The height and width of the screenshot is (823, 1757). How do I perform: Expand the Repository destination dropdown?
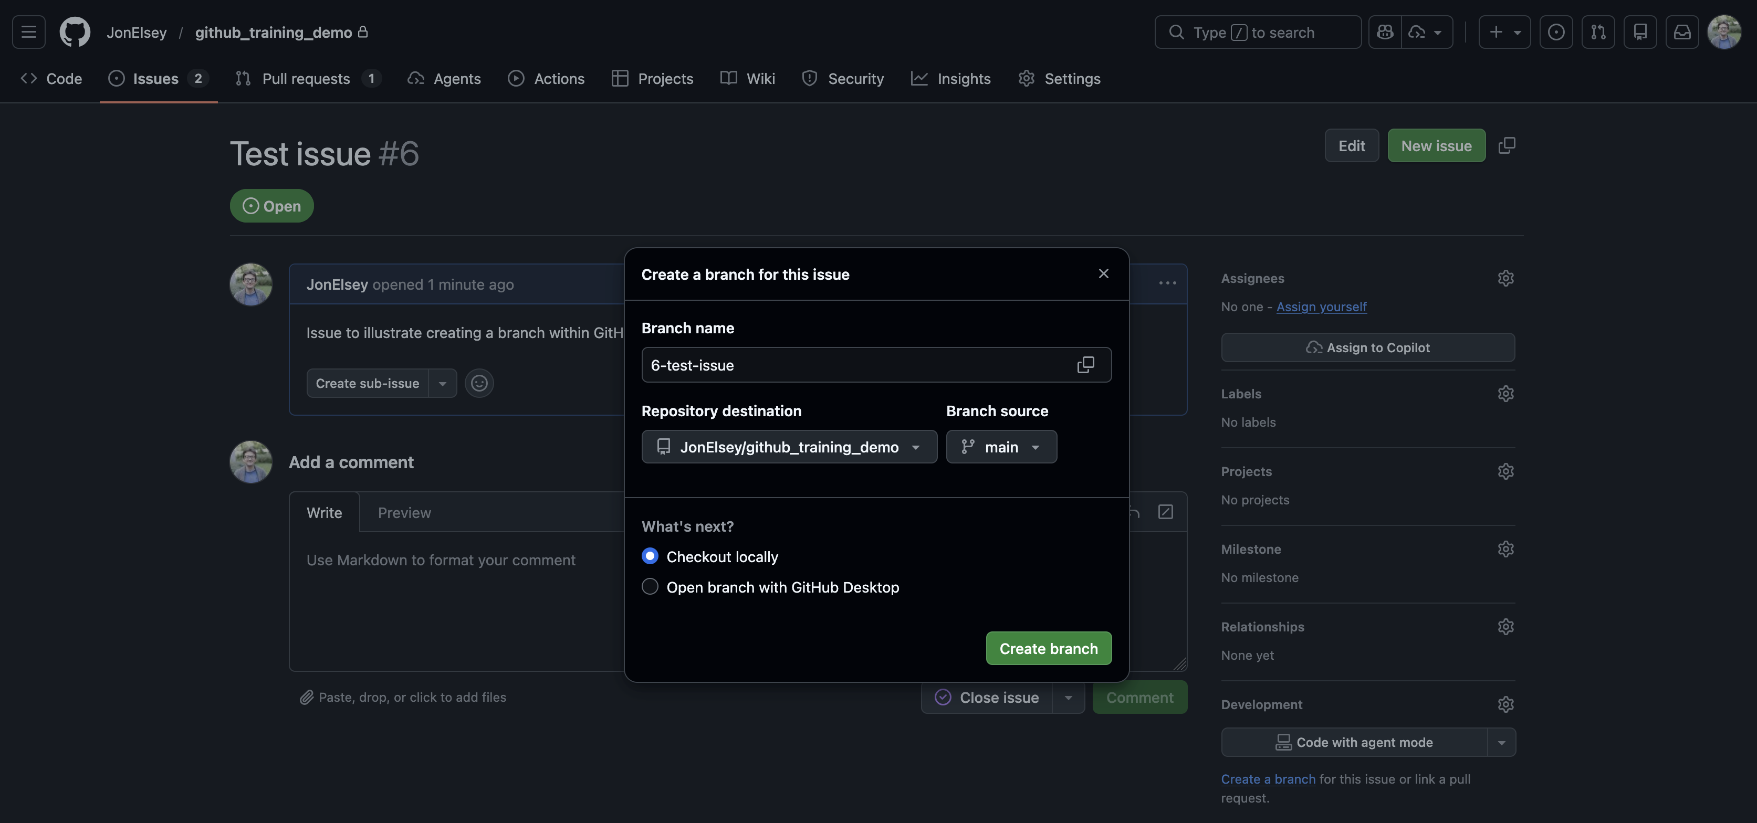(x=789, y=447)
